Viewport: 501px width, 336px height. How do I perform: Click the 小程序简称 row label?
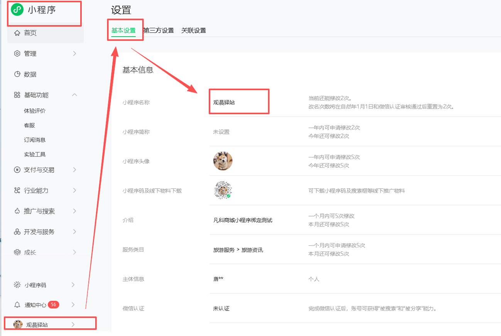(x=136, y=132)
